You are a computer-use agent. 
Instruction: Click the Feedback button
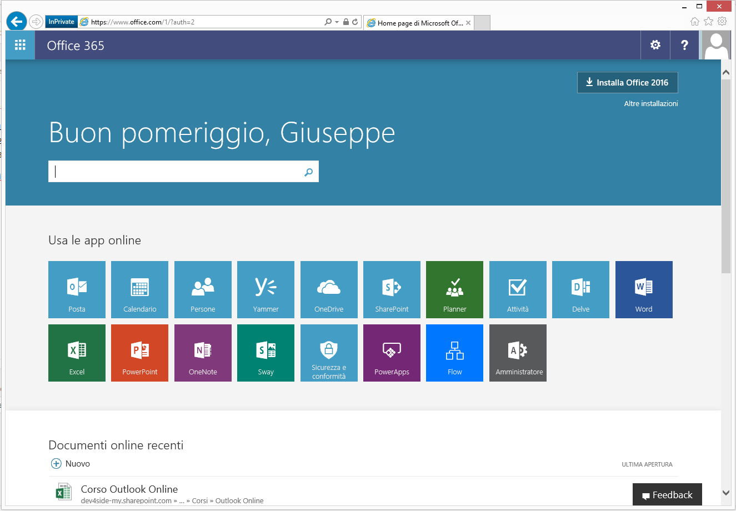tap(667, 494)
